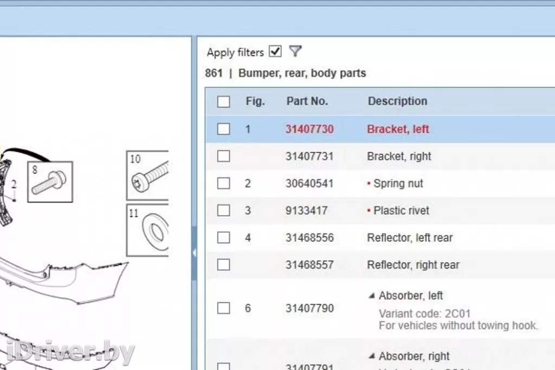Select the Plastic rivet row checkbox
Screen dimensions: 555x370
tap(223, 211)
